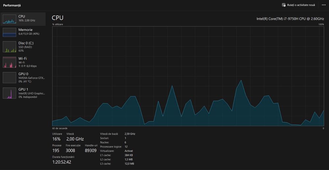Screen dimensions: 329x170
Task: Click the '0% (41 °C)' GPU 0 text
Action: pos(25,81)
